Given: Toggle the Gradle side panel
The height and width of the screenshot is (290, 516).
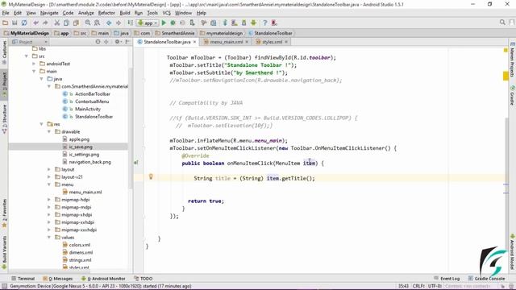Looking at the screenshot, I should click(513, 96).
